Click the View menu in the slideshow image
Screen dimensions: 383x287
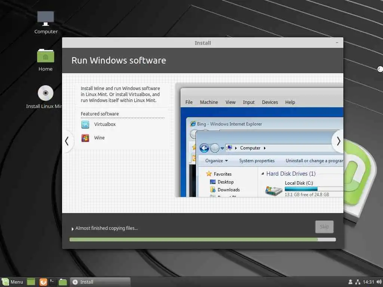coord(230,102)
